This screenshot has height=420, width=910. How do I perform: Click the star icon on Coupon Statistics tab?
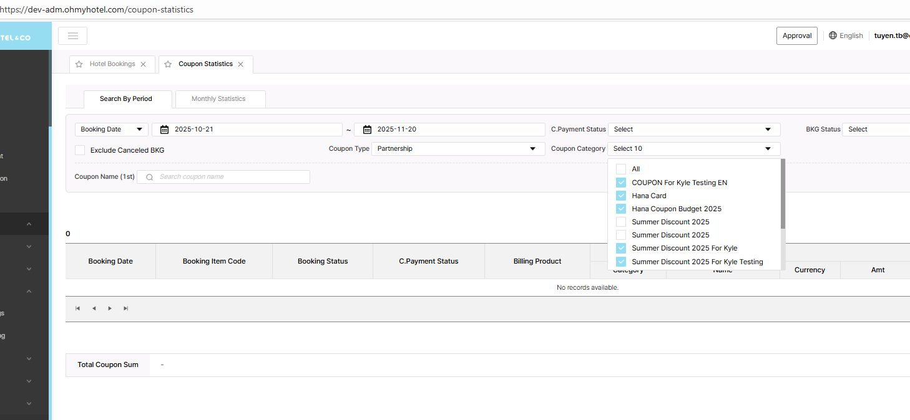pos(168,64)
